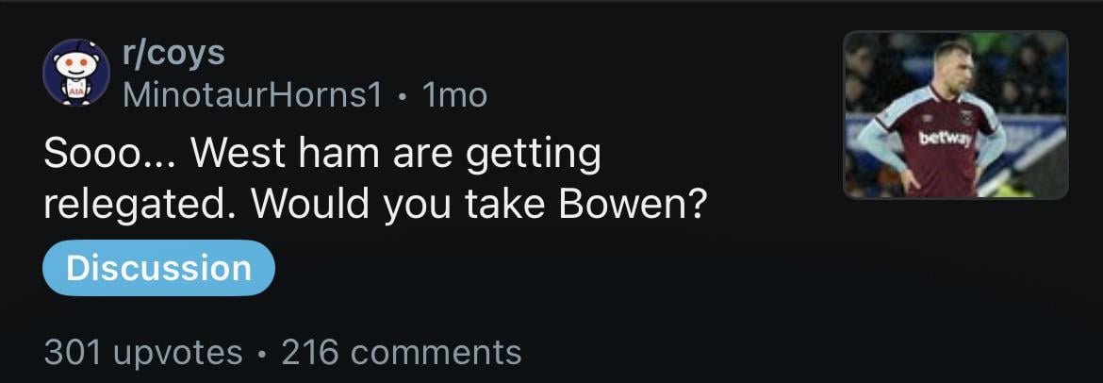Click the r/coys subreddit avatar icon
The image size is (1103, 383).
76,72
